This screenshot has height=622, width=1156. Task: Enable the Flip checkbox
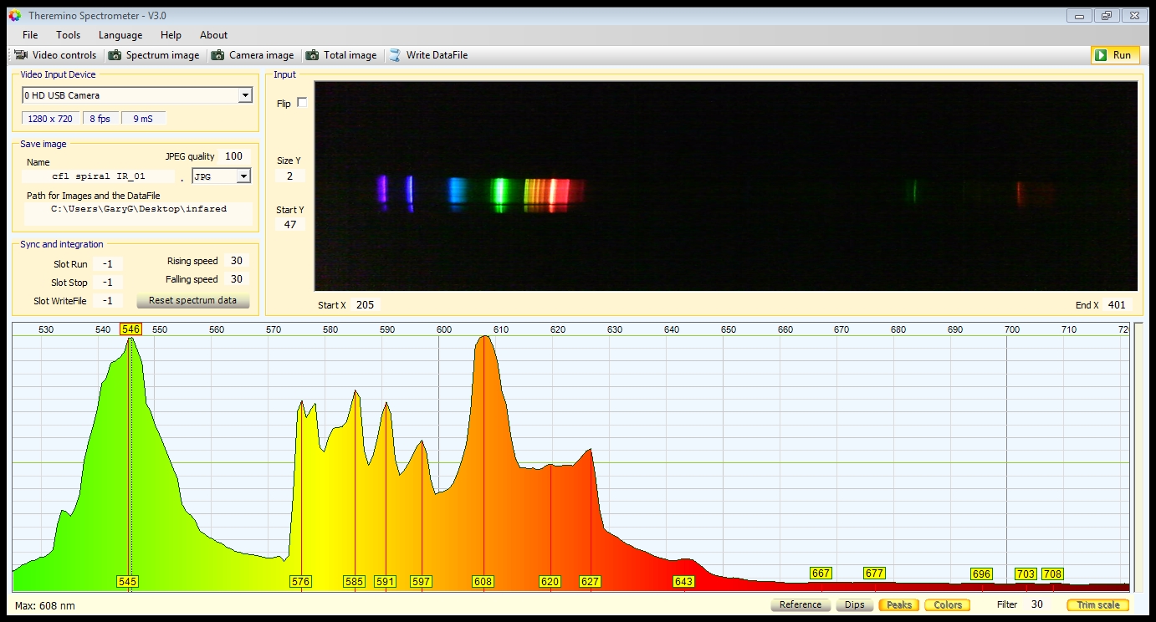coord(302,103)
